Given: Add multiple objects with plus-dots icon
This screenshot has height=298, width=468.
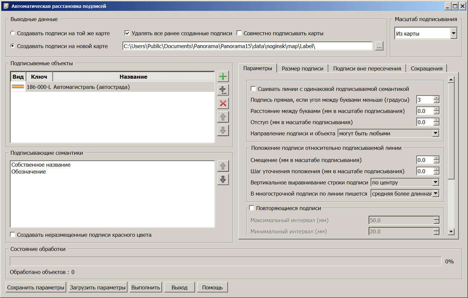Looking at the screenshot, I should pos(223,90).
